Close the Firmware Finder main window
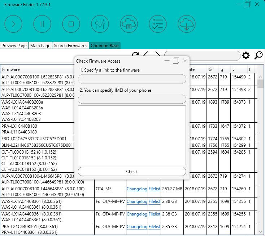 pyautogui.click(x=257, y=4)
